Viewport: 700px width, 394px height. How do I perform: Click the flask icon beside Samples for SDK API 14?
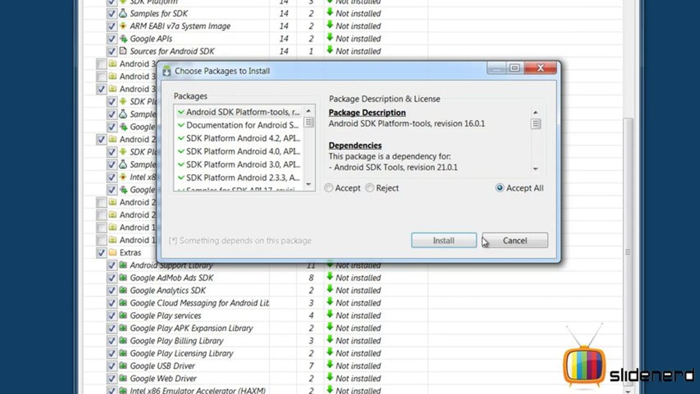pos(123,13)
